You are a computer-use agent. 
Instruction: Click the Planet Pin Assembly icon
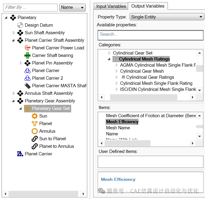(27, 63)
